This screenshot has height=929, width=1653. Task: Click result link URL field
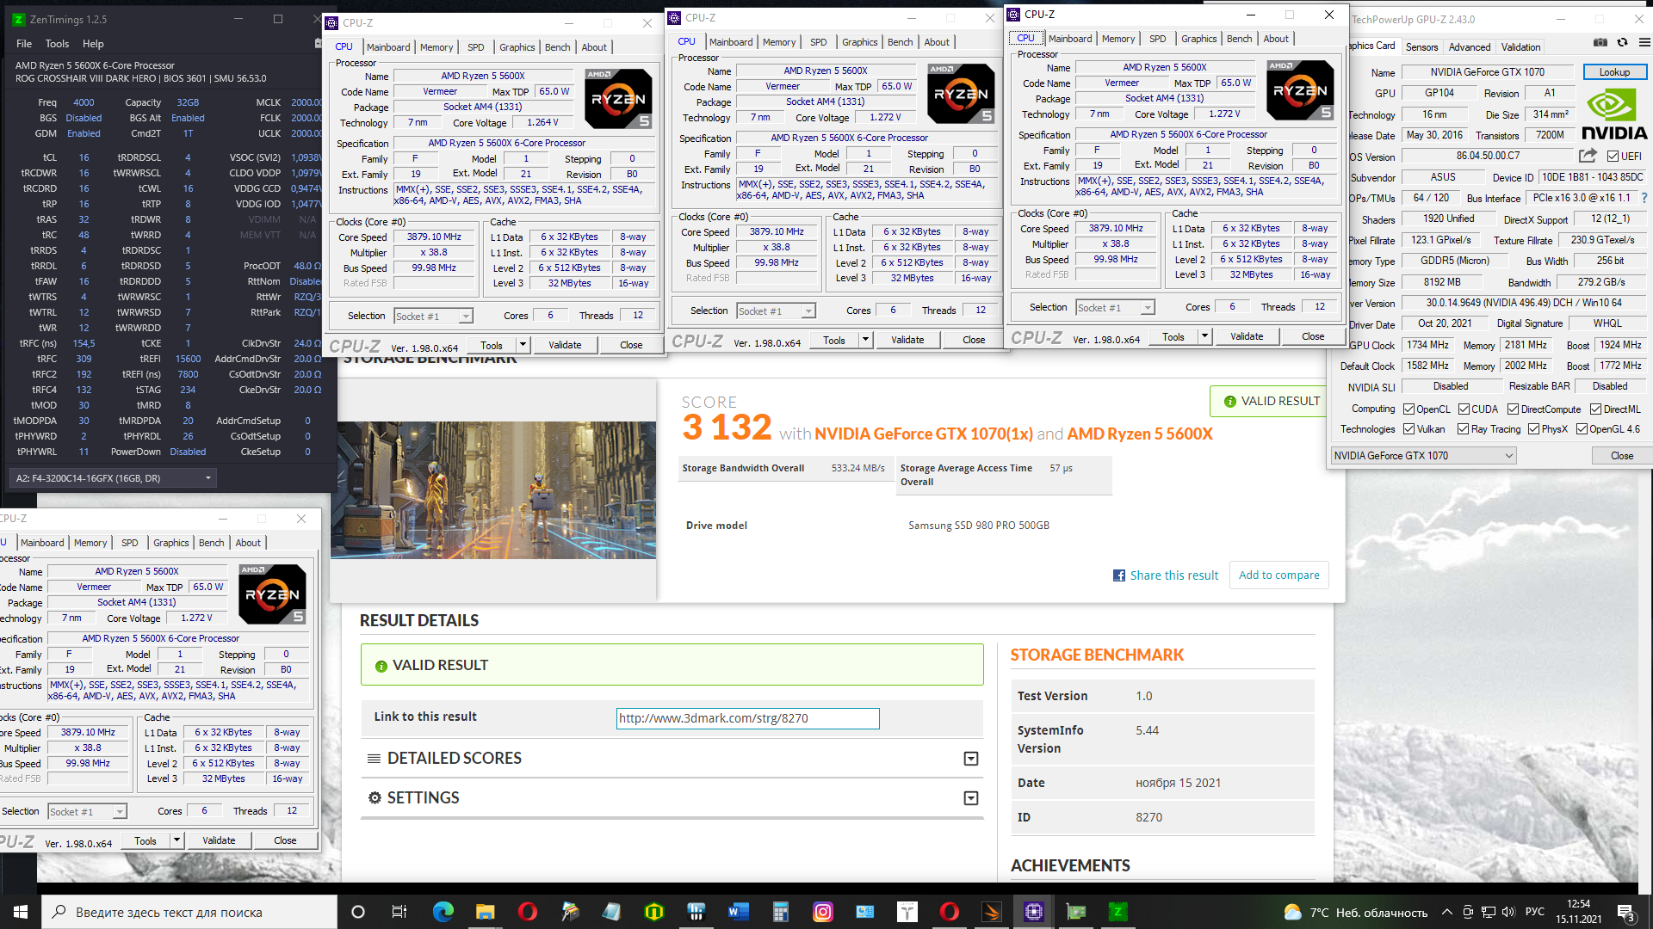pos(747,718)
